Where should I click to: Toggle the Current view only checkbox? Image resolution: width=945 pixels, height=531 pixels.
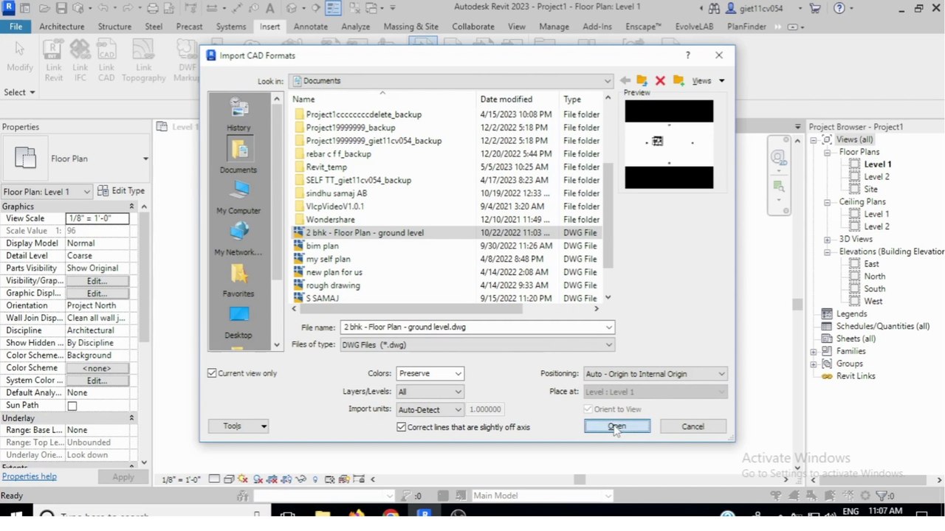(x=213, y=373)
